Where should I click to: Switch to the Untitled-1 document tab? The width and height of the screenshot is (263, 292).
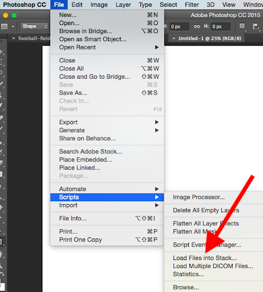pos(210,38)
